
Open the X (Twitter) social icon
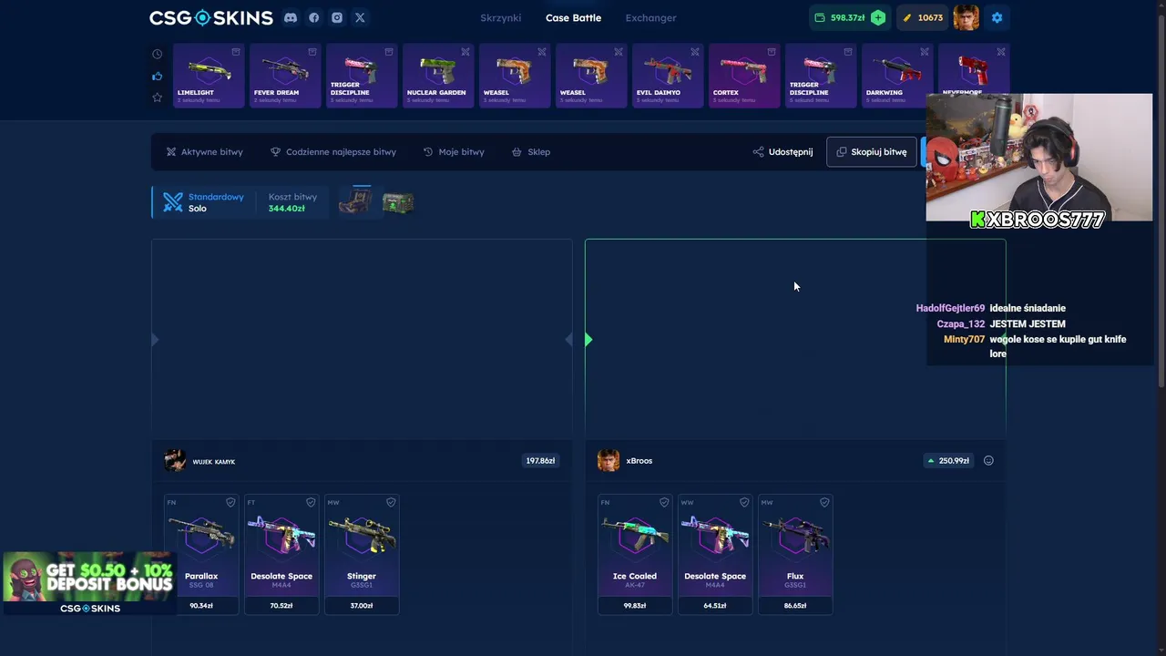pos(360,17)
